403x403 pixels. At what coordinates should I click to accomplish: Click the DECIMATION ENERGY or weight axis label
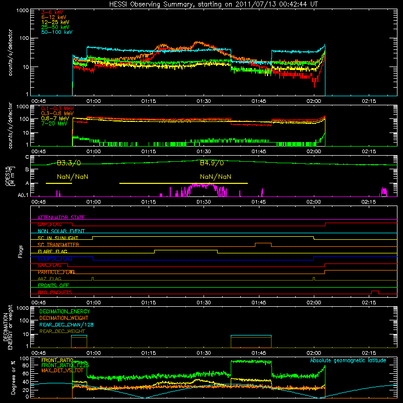pyautogui.click(x=8, y=327)
